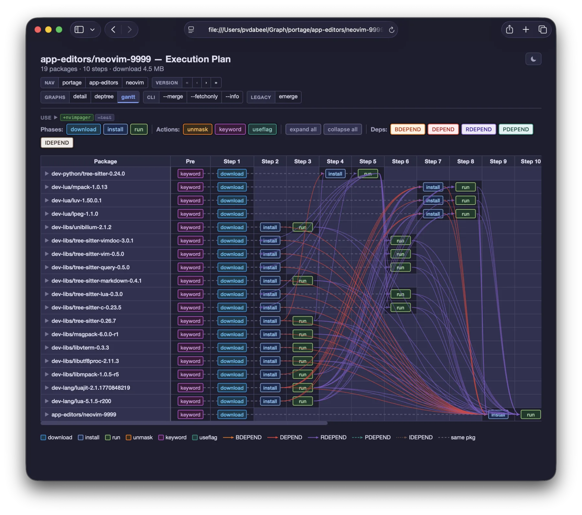This screenshot has width=582, height=515.
Task: Open a new tab with the plus icon
Action: pos(526,29)
